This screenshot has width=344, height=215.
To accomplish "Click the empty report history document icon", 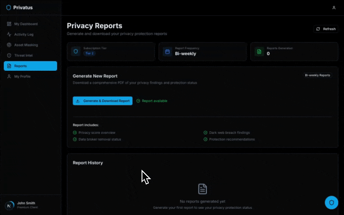I will pos(202,189).
